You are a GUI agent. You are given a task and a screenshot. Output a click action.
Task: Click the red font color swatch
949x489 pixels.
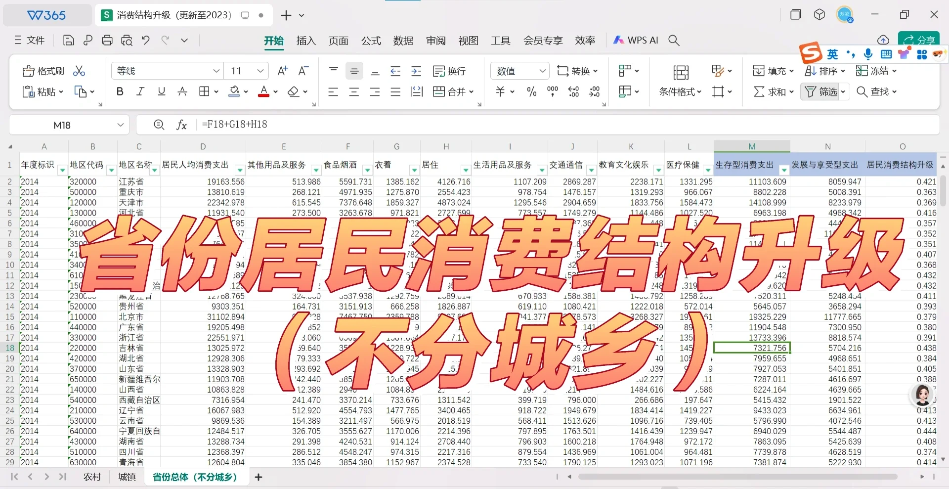coord(264,91)
